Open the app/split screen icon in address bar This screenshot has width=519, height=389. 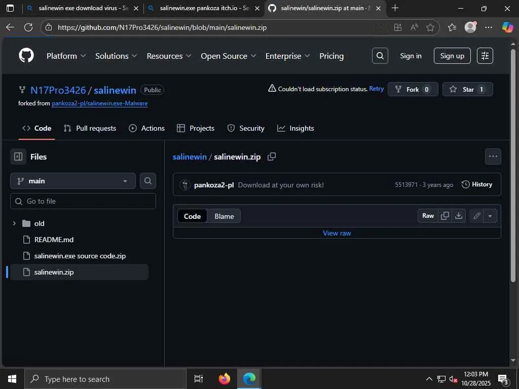(x=398, y=27)
